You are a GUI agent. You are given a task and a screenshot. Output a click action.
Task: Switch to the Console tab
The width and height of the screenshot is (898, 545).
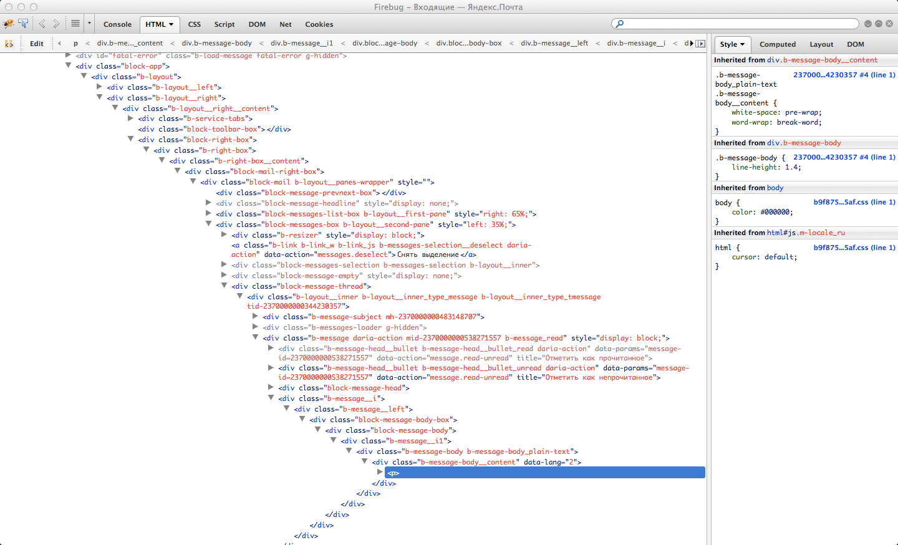tap(117, 24)
